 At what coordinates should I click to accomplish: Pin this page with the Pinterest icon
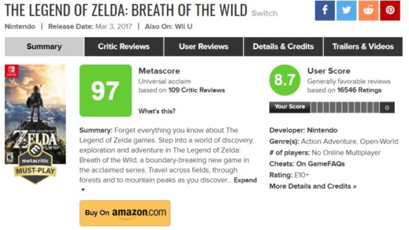click(x=390, y=10)
